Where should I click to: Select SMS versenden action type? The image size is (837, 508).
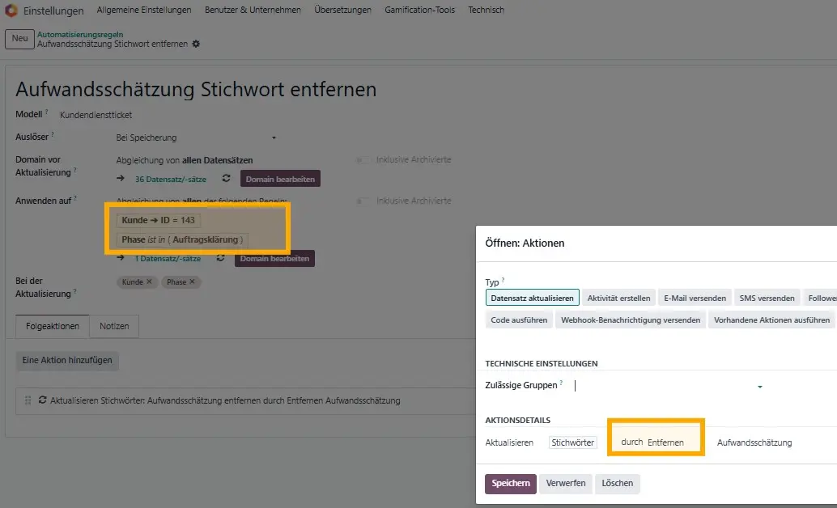(767, 298)
